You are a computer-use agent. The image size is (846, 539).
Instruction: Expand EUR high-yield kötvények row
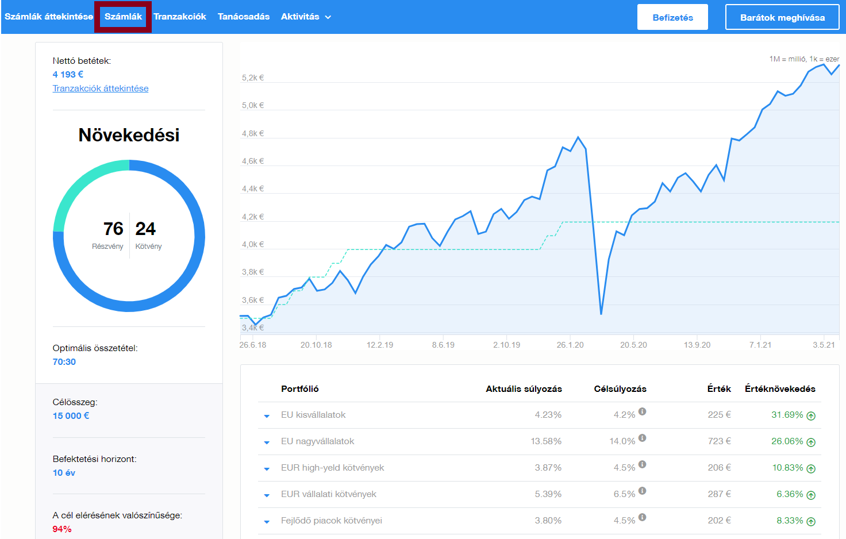point(267,469)
